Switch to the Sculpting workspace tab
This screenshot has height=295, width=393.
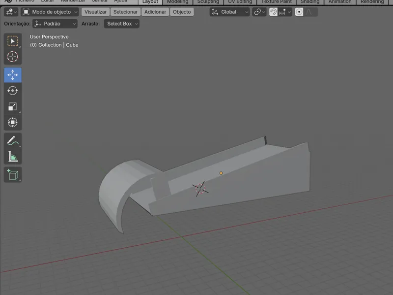tap(208, 2)
